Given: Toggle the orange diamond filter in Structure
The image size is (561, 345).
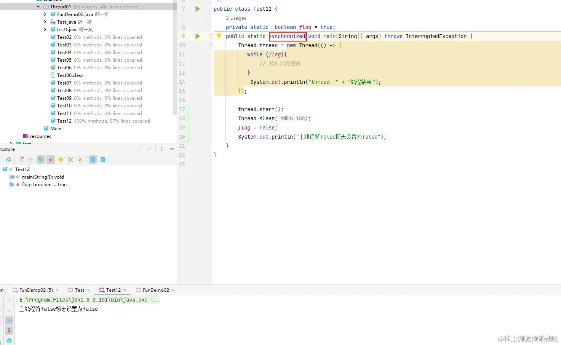Looking at the screenshot, I should point(61,160).
